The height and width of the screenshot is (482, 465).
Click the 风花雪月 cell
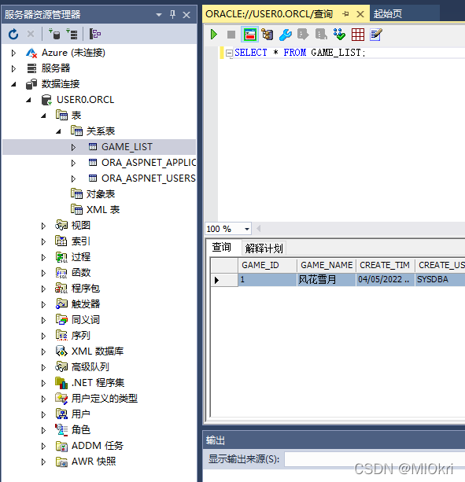click(327, 280)
